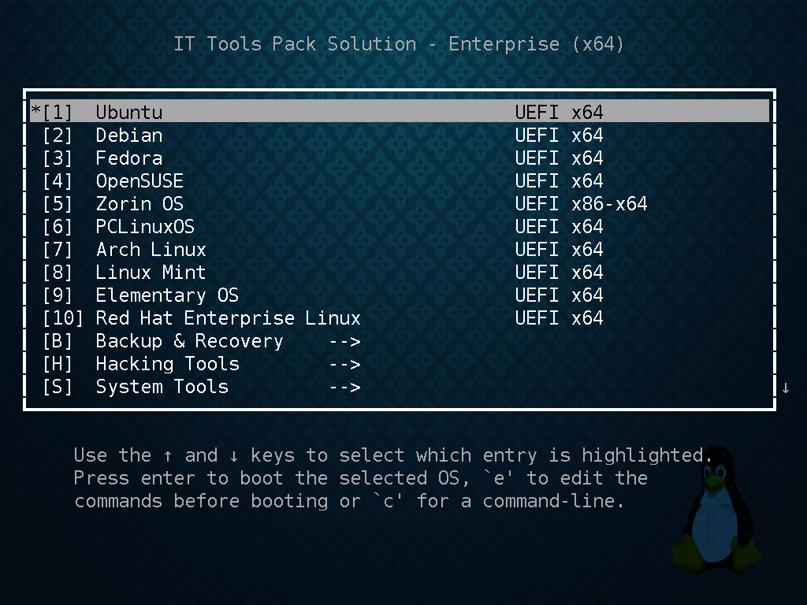The height and width of the screenshot is (605, 807).
Task: Select the Zorin OS entry
Action: pos(400,203)
